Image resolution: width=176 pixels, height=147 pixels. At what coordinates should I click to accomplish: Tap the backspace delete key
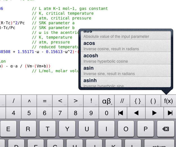point(166,129)
